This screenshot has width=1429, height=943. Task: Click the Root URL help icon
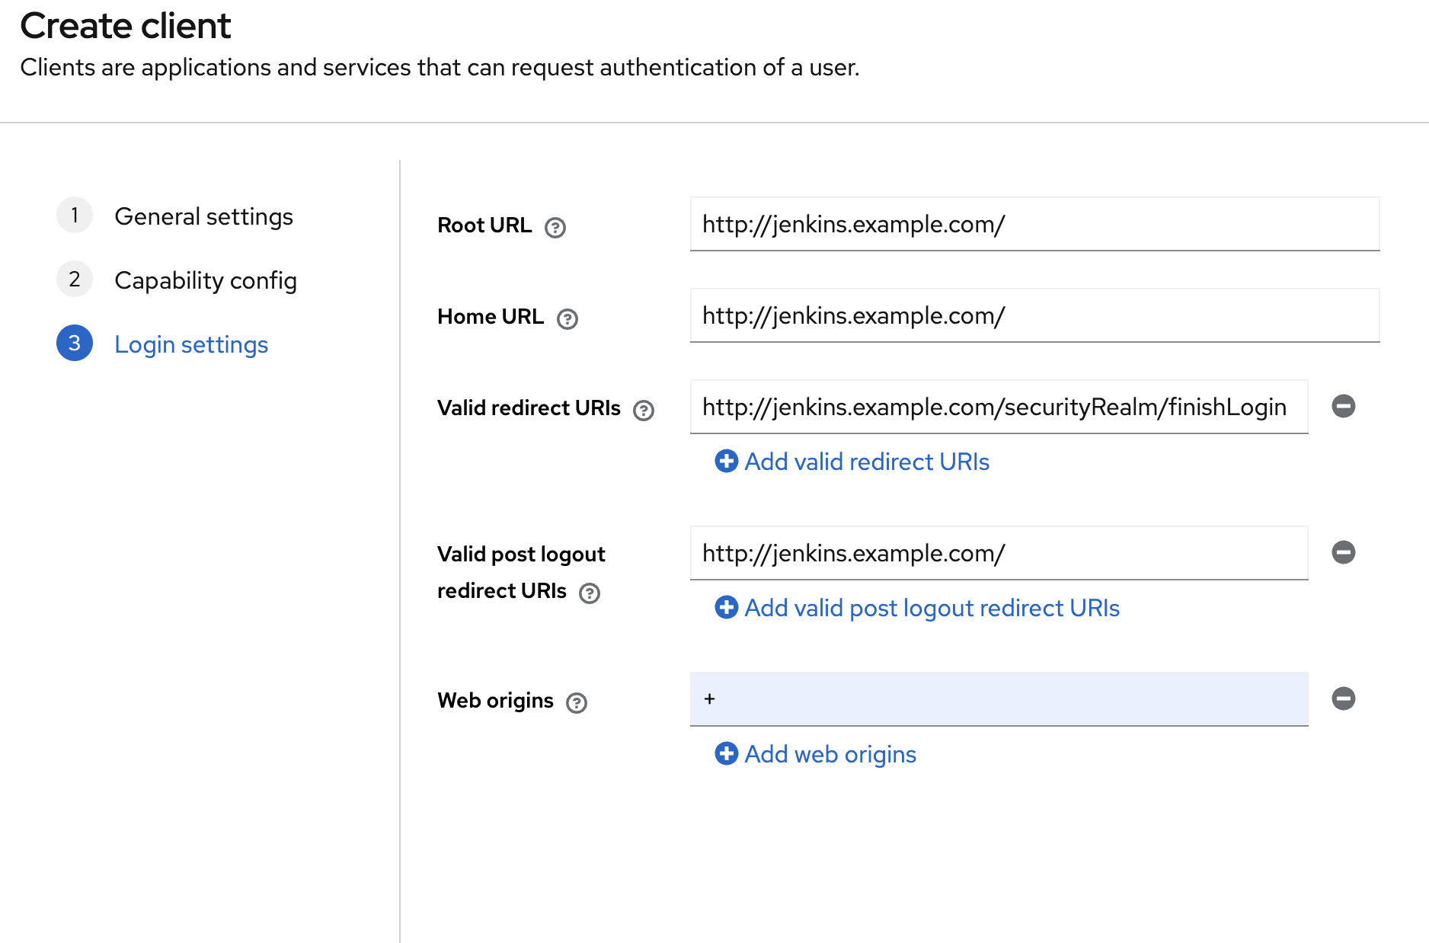(555, 228)
